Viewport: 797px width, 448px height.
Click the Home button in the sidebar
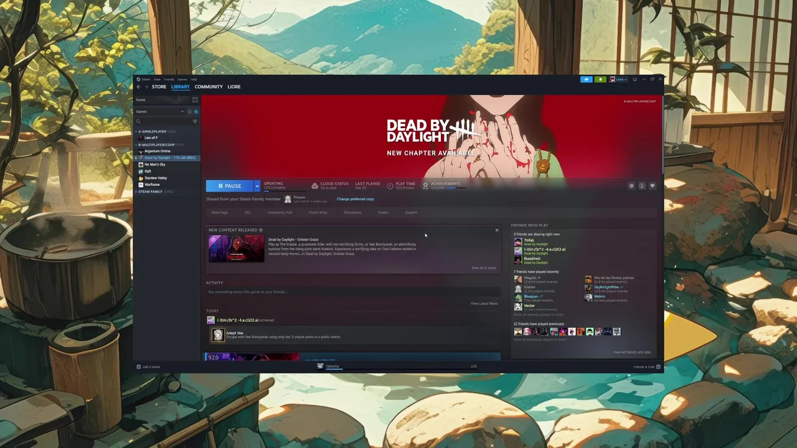tap(162, 100)
